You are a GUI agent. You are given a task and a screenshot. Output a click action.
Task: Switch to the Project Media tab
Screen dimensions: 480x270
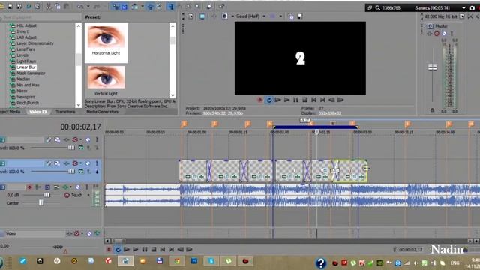pyautogui.click(x=10, y=112)
